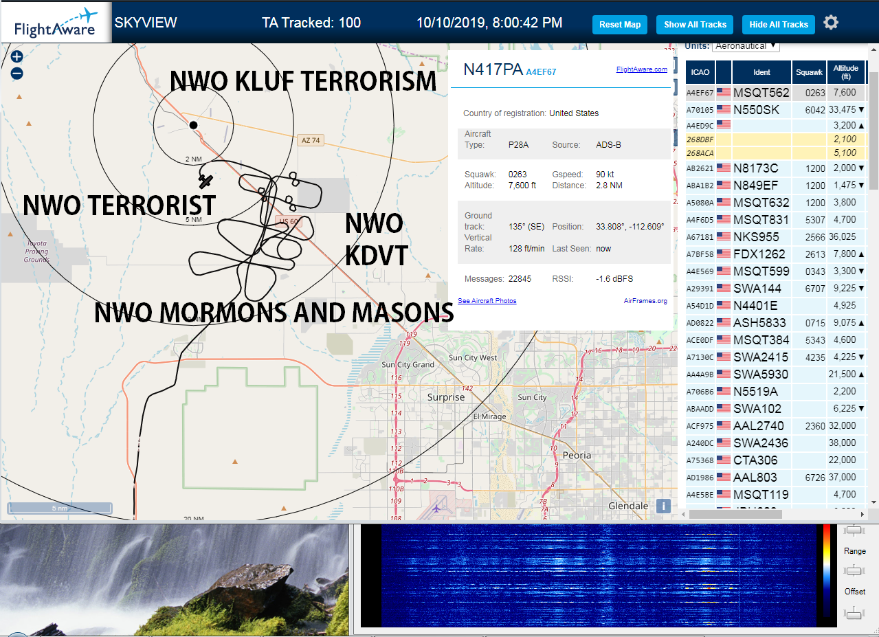Open the Units dropdown set to Aeronautical
879x637 pixels.
pos(746,45)
